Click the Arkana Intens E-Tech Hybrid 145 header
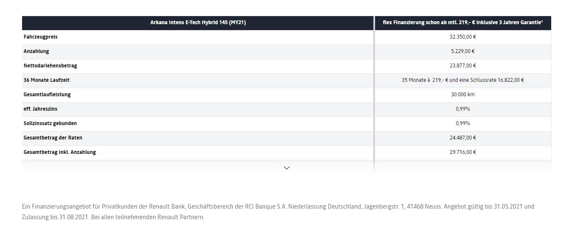 point(198,23)
